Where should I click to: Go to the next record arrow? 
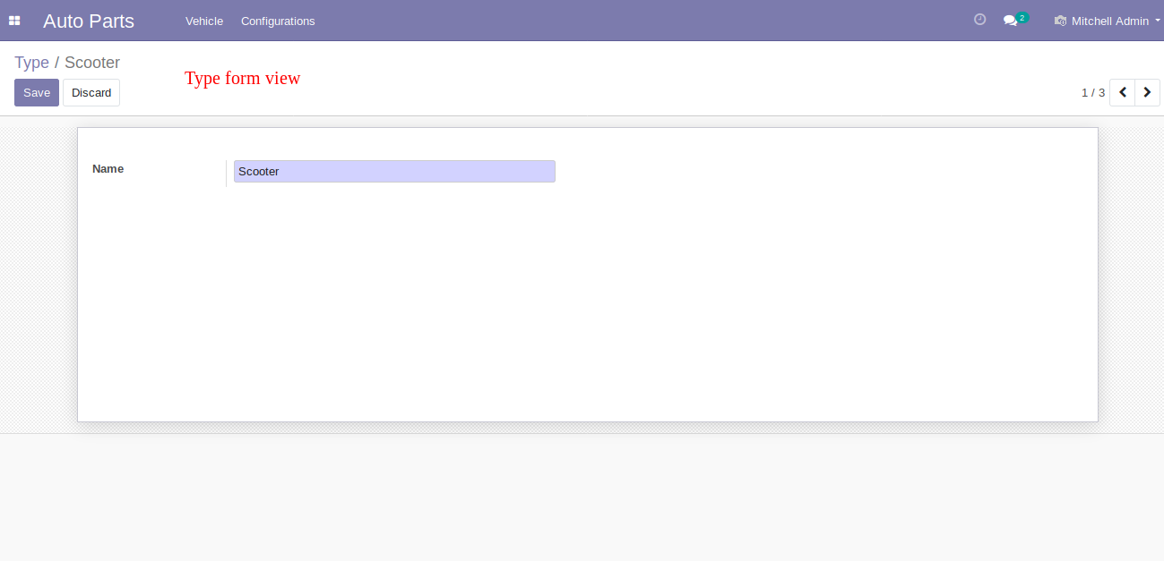pos(1147,92)
